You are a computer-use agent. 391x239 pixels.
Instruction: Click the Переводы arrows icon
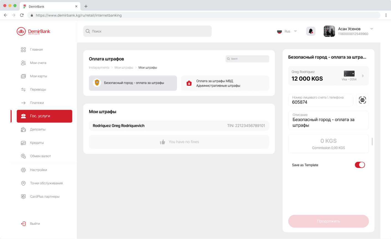coord(24,90)
